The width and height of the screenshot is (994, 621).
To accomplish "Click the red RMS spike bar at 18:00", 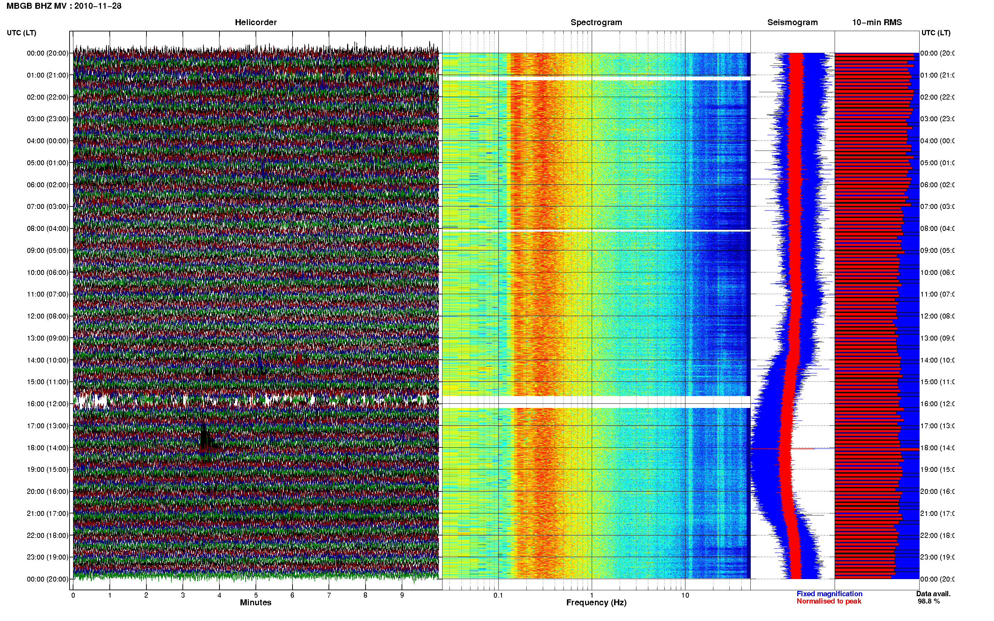I will pos(877,449).
